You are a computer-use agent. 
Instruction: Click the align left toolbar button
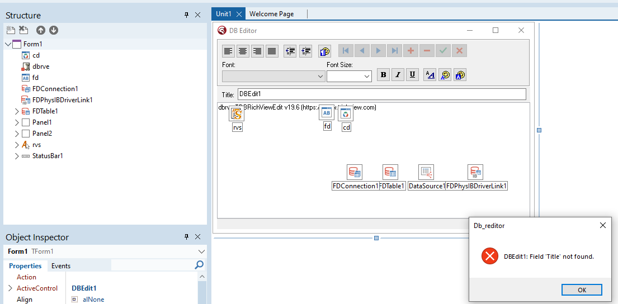point(229,51)
